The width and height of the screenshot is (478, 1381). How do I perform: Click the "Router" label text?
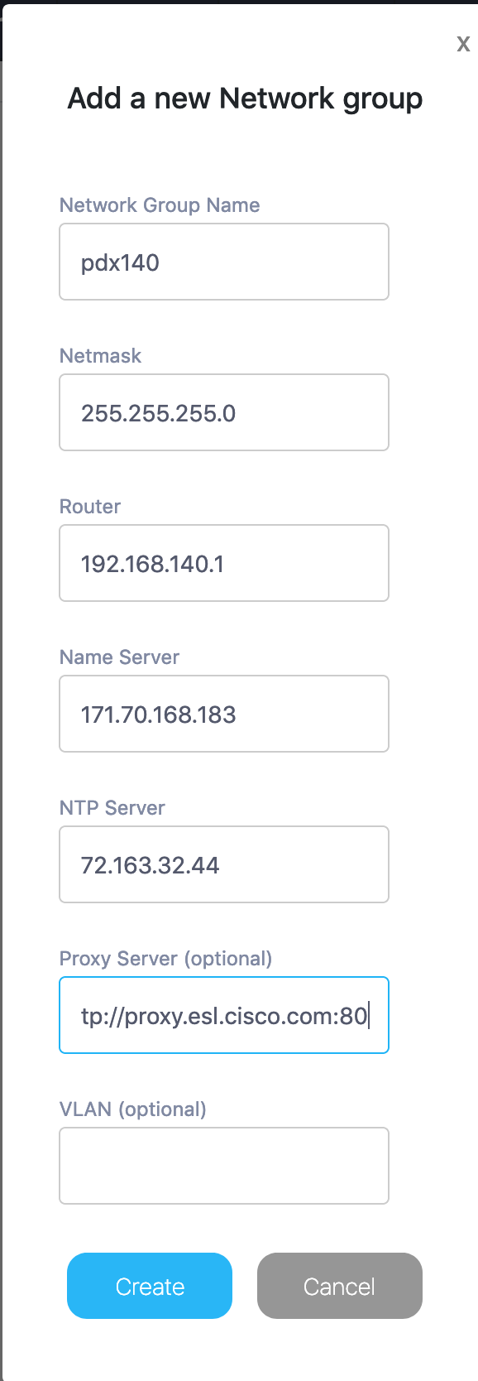point(90,507)
